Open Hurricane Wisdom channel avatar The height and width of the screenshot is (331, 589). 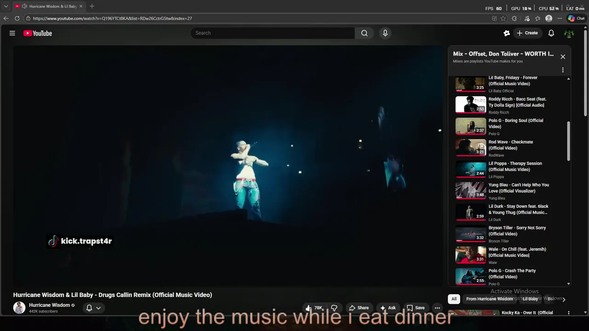(x=19, y=308)
